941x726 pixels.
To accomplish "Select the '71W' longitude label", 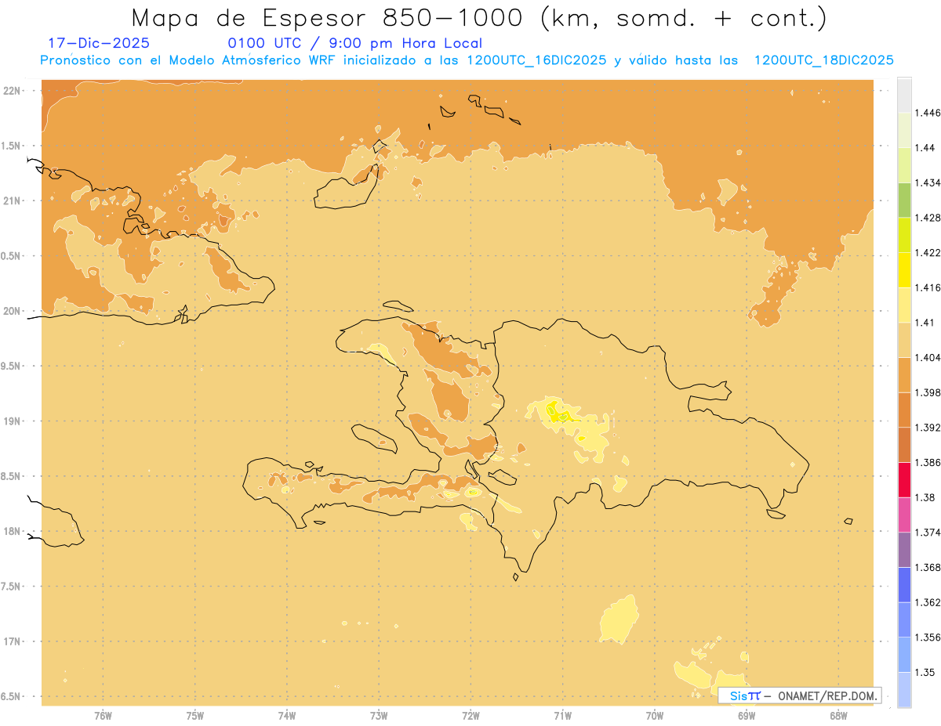I will click(562, 716).
